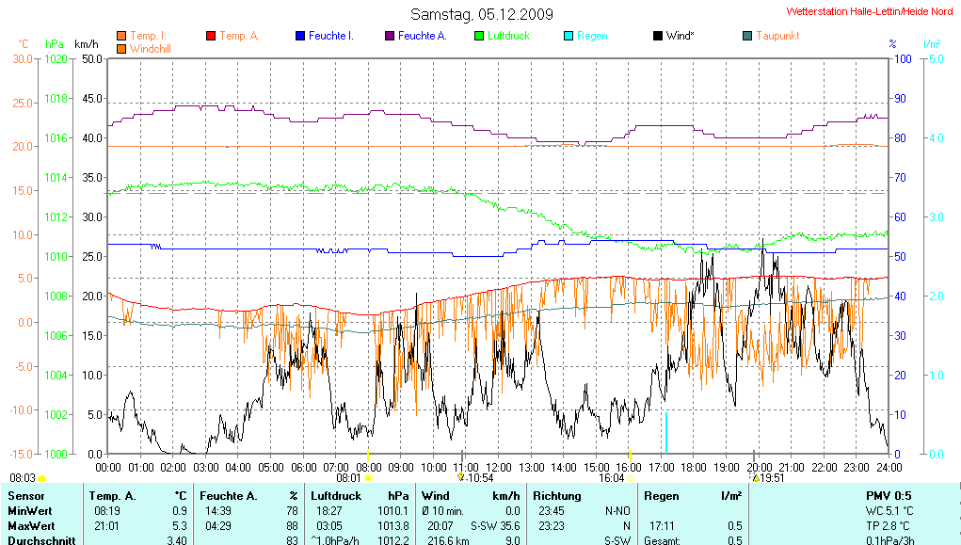
Task: Click the sunset marker at 16:04
Action: pyautogui.click(x=631, y=478)
